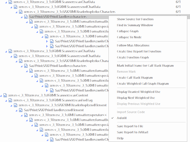Click the document icon beside IGXMLScanner::scanEndTag
190x142 pixels.
pos(10,100)
